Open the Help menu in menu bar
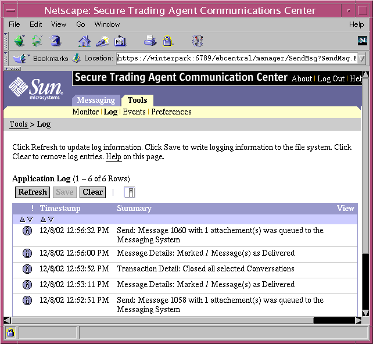373x344 pixels. [x=356, y=24]
